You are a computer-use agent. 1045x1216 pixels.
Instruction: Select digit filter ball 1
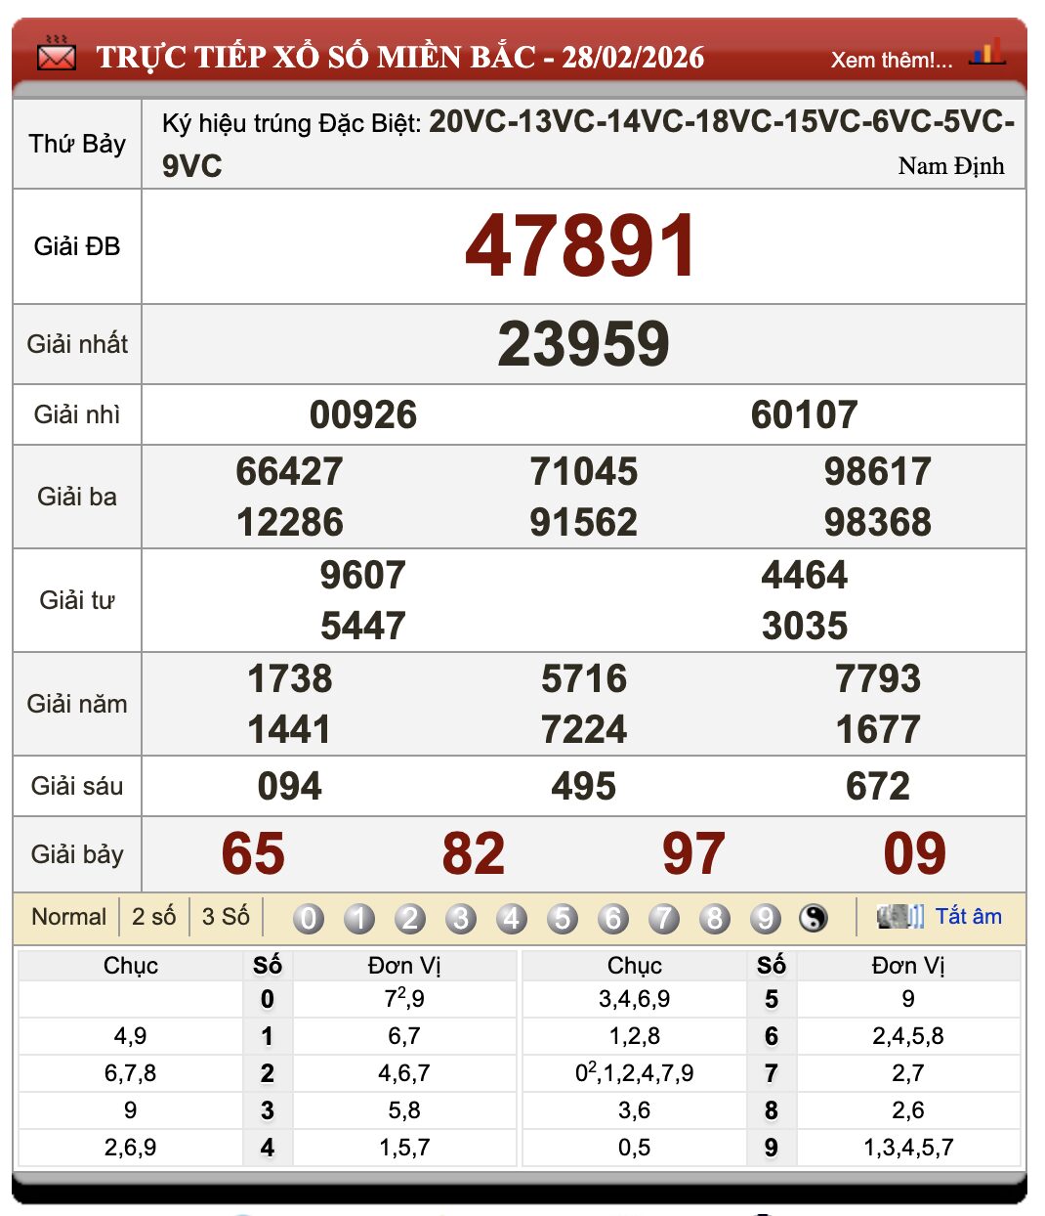click(359, 918)
